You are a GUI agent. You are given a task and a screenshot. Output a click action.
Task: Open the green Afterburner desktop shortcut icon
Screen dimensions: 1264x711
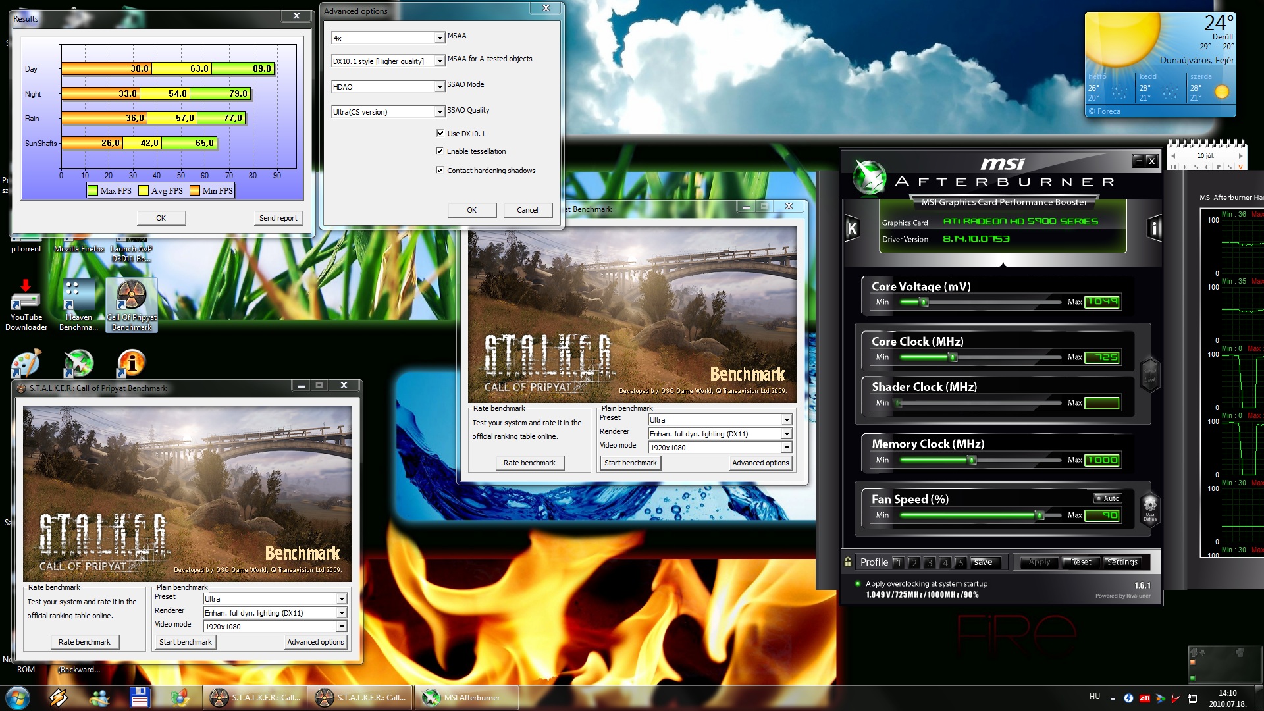78,363
